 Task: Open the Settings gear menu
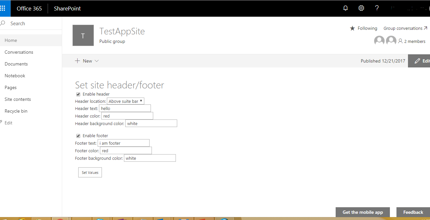click(x=361, y=8)
